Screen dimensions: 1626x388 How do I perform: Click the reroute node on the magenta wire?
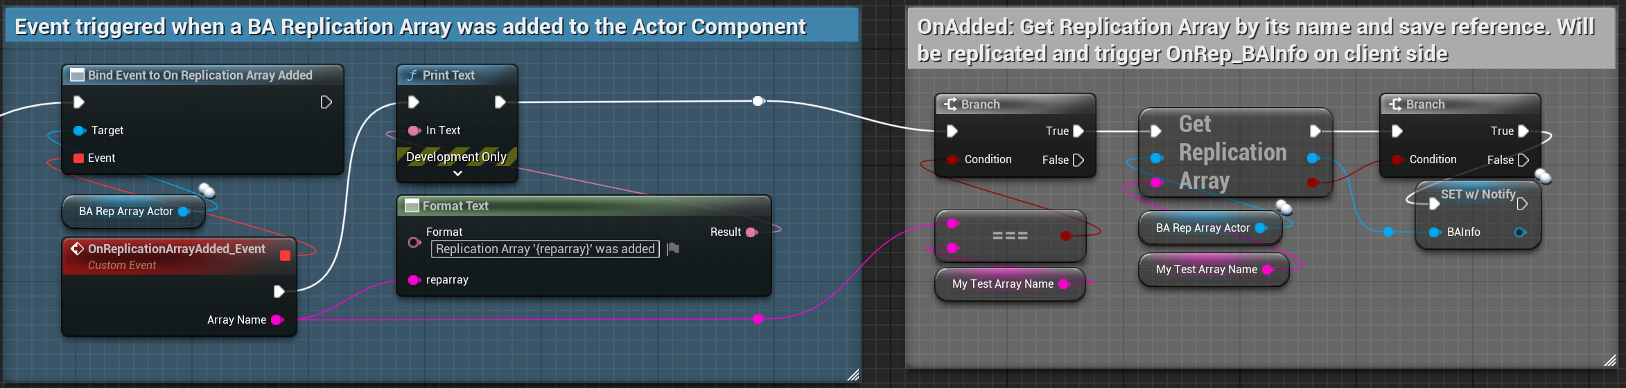pos(758,319)
